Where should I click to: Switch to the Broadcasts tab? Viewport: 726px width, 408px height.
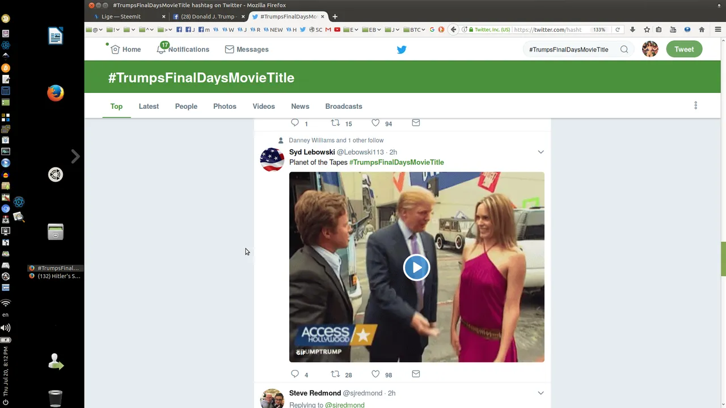[344, 106]
